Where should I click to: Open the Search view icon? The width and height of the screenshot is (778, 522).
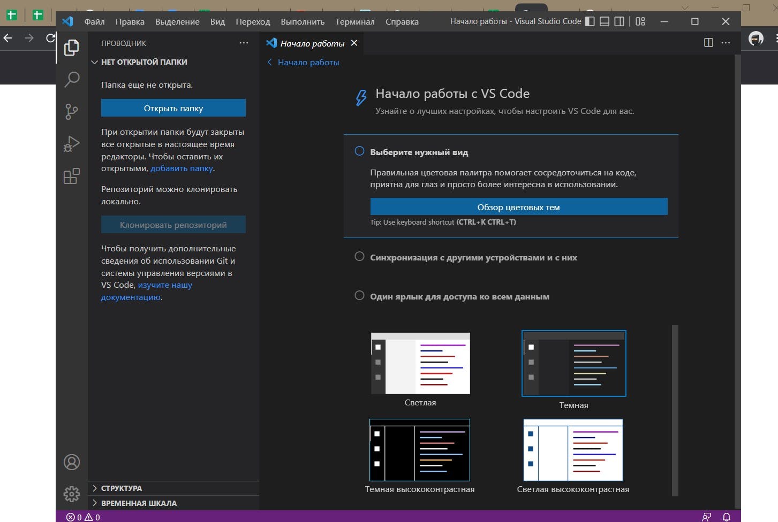pyautogui.click(x=72, y=80)
